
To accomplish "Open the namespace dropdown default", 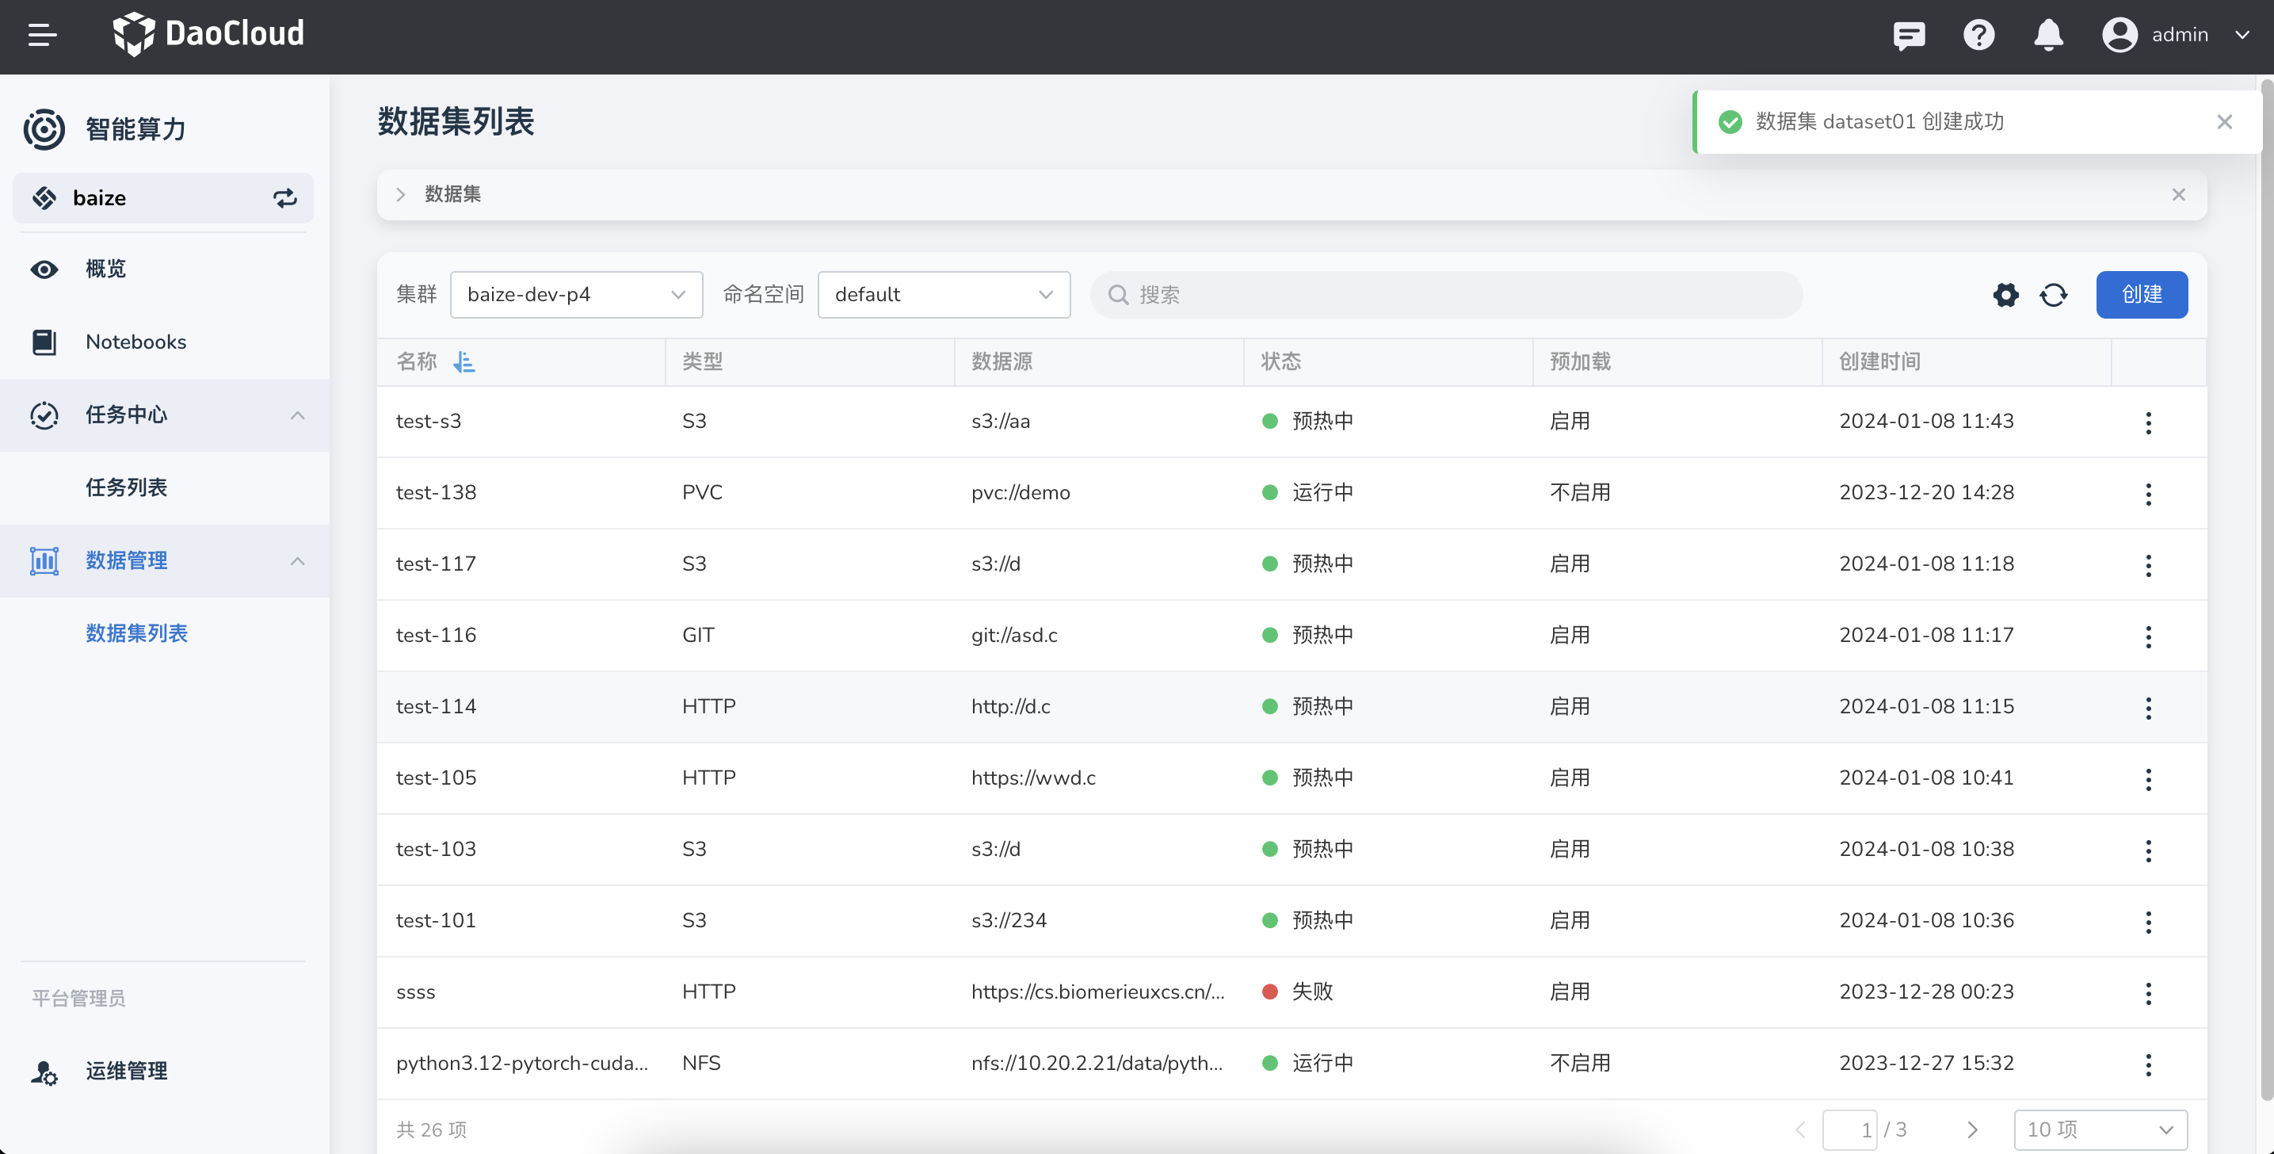I will (943, 295).
